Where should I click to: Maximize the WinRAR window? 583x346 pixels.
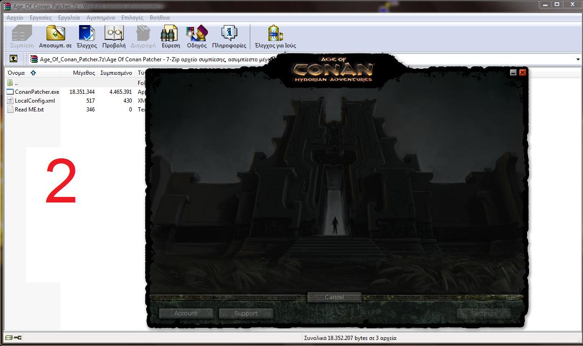coord(558,4)
